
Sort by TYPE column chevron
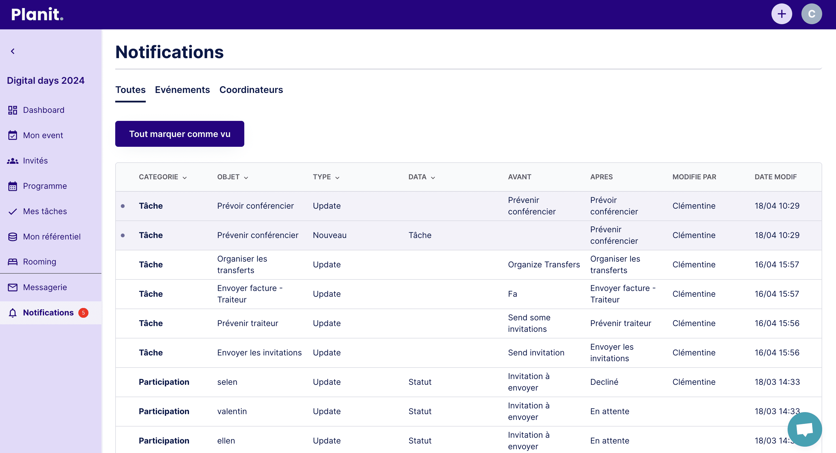[337, 178]
